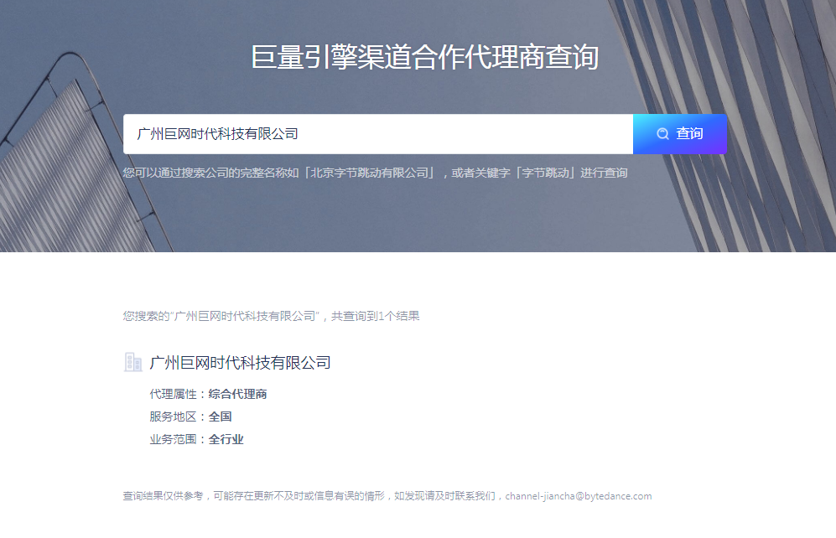The image size is (836, 538).
Task: Click the 代理属性：综合代理商 line
Action: point(208,394)
